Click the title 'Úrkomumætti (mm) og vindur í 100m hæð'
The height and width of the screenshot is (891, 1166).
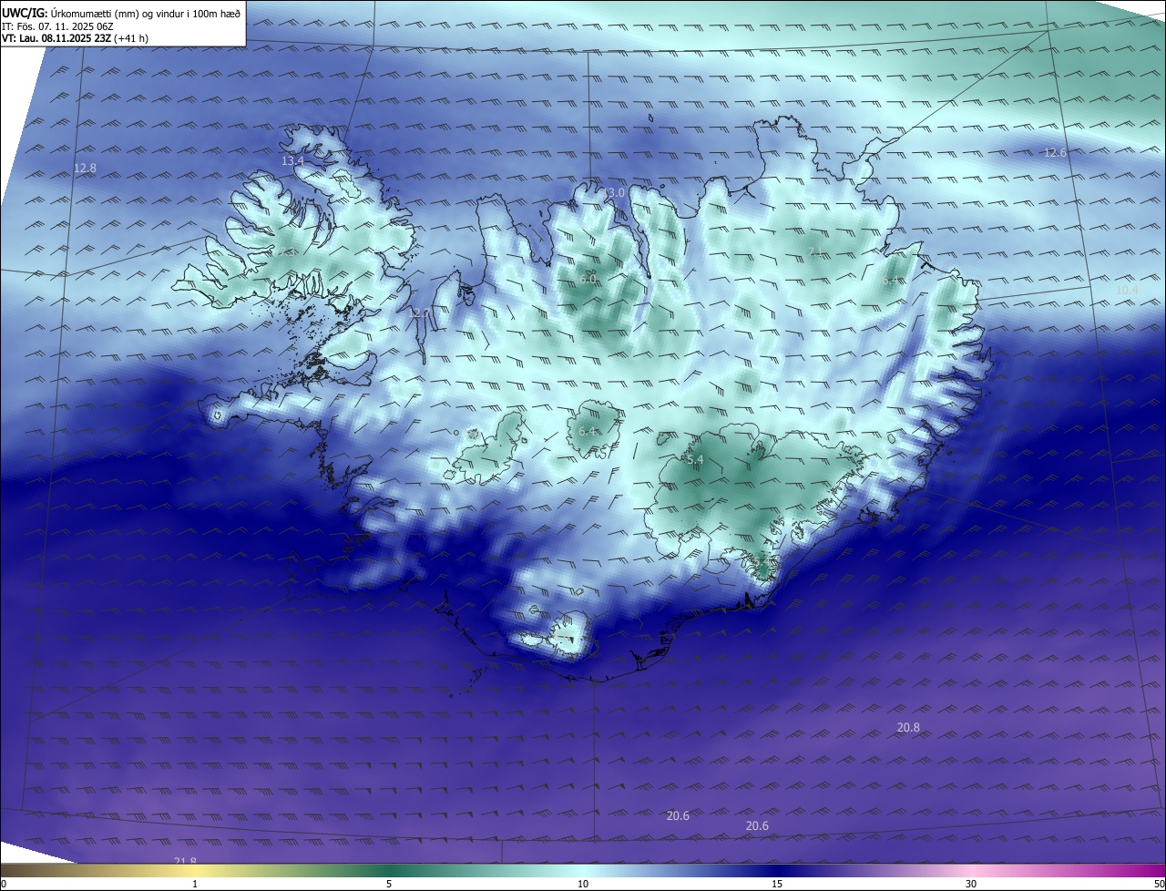pos(145,13)
